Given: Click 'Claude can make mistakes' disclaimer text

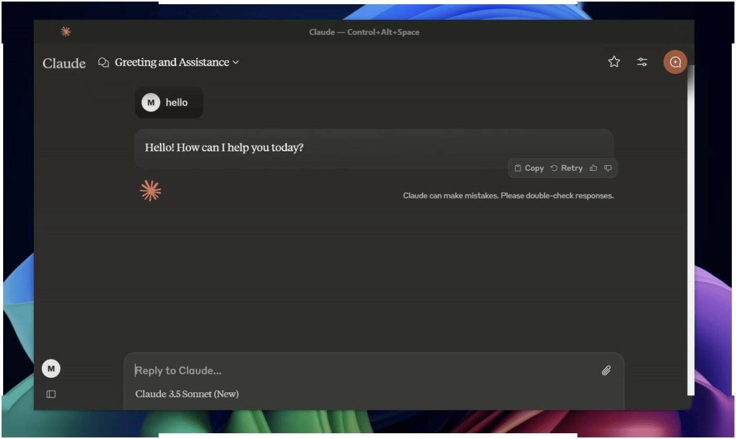Looking at the screenshot, I should tap(508, 196).
